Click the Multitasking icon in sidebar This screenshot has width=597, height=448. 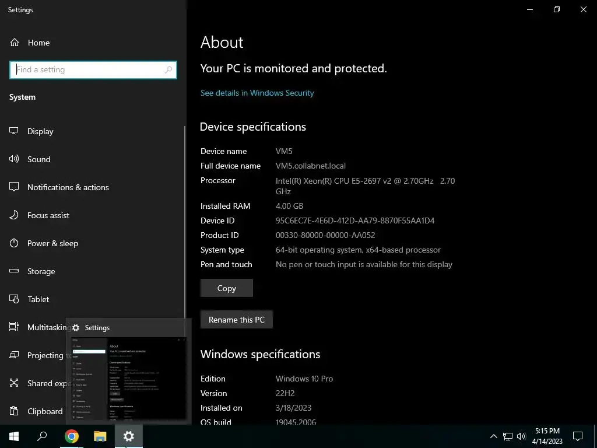coord(14,327)
